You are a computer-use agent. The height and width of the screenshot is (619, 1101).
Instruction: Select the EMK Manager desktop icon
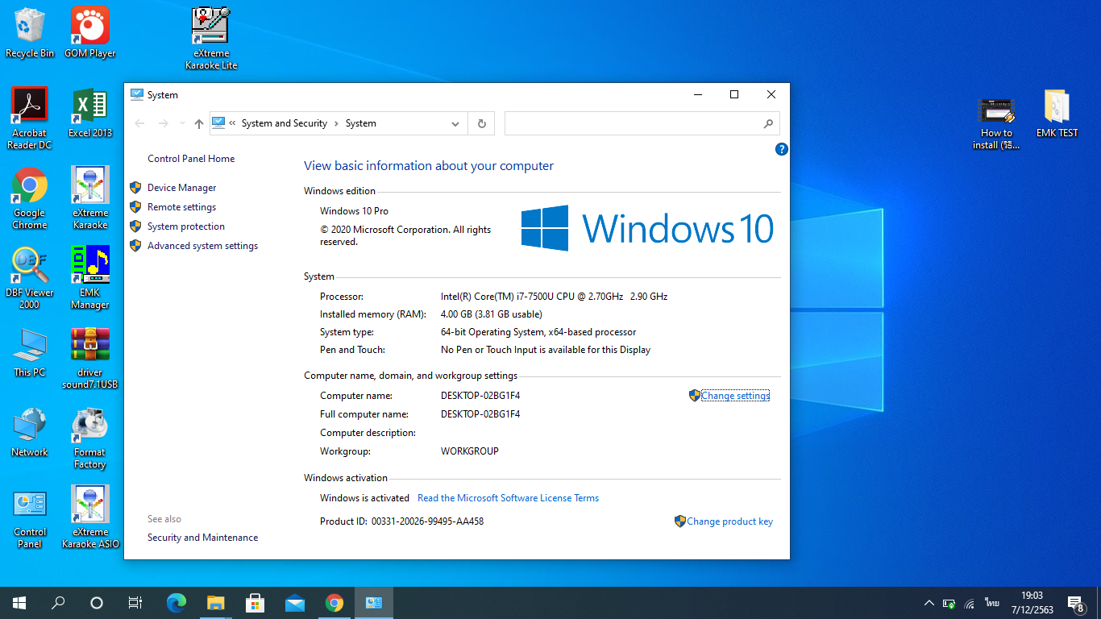coord(90,278)
